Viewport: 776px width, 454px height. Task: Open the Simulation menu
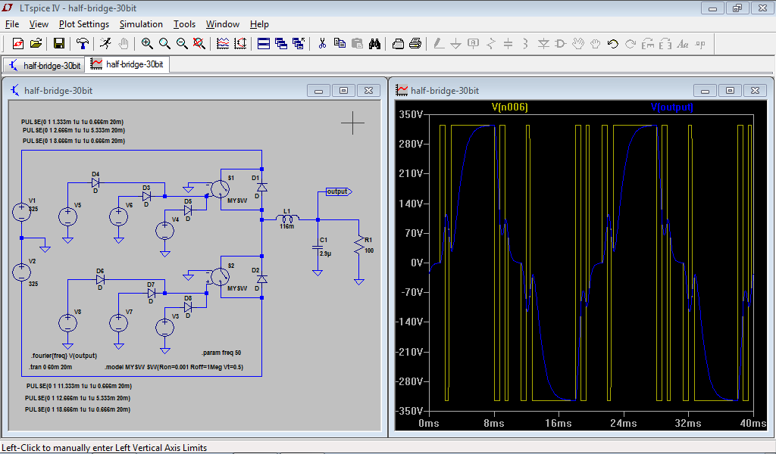tap(141, 24)
